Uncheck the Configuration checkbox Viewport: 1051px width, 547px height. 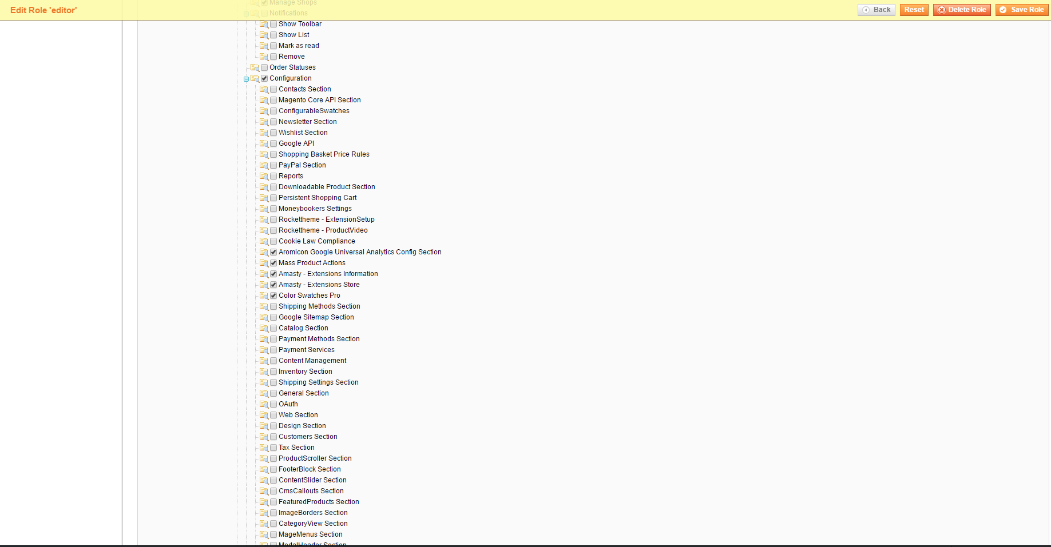click(264, 78)
